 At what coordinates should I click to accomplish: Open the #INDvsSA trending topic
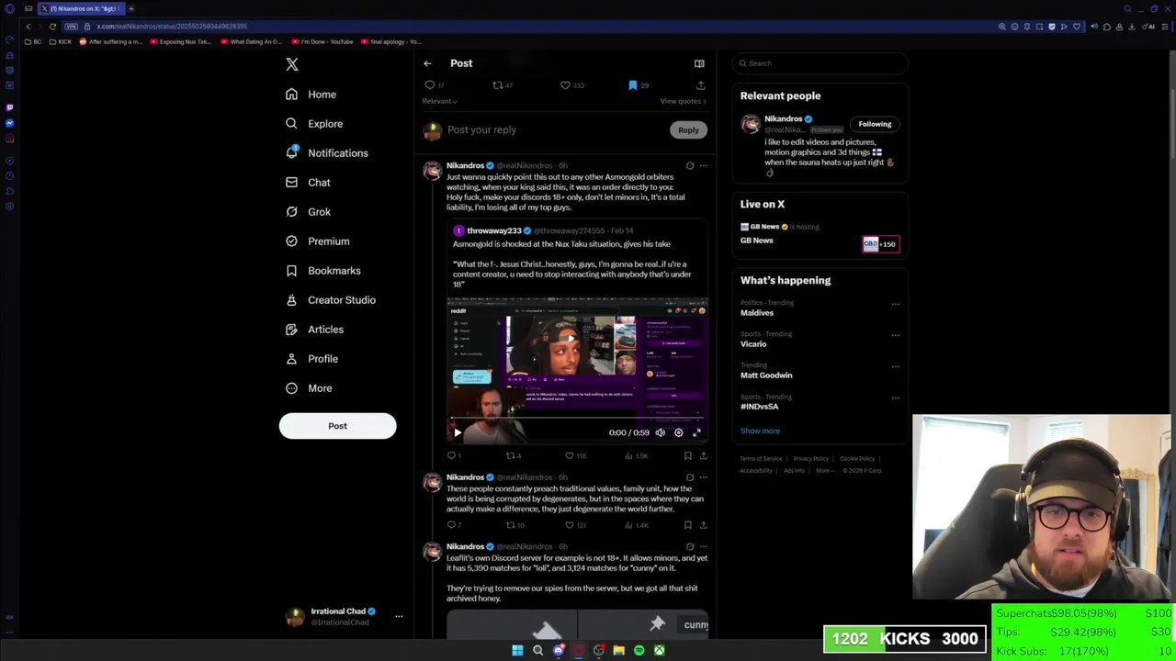tap(760, 407)
